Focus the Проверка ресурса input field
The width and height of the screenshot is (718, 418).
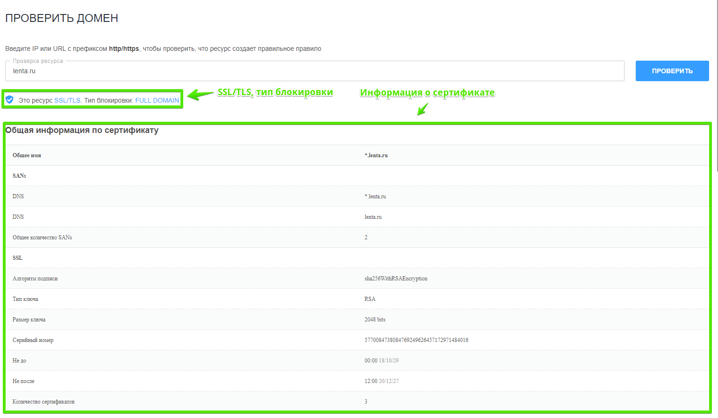coord(314,71)
